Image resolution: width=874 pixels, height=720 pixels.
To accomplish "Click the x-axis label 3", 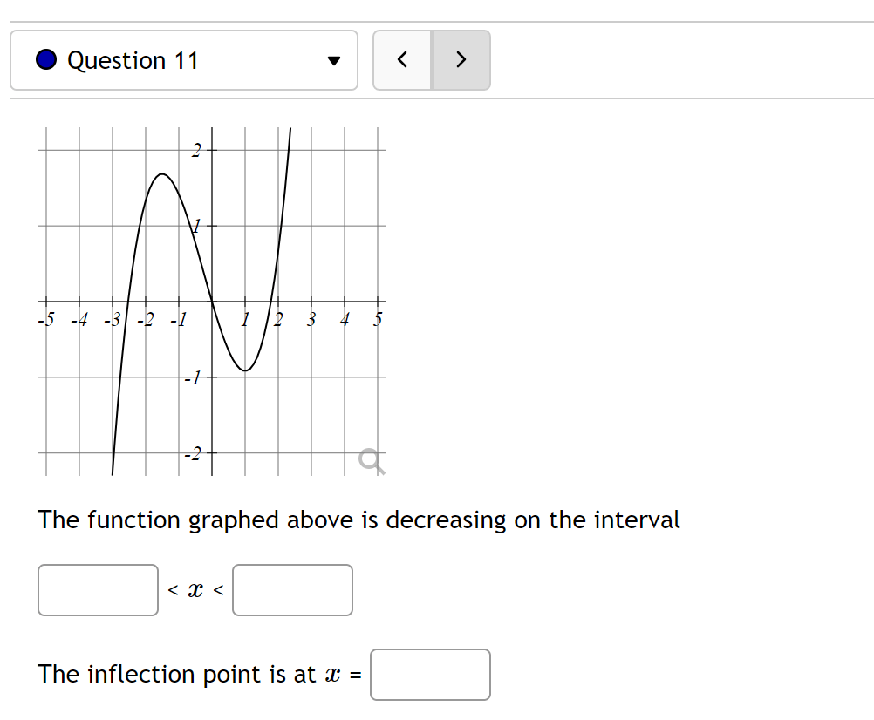I will click(311, 319).
